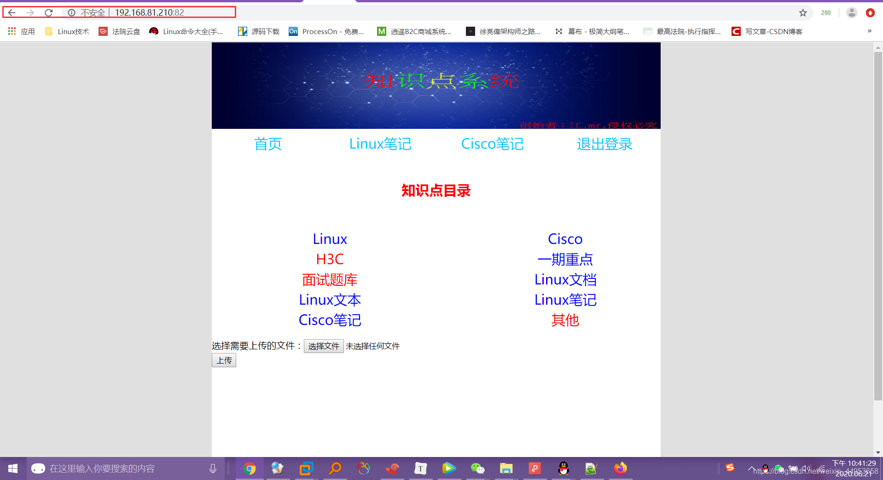Click the browser page refresh icon
The image size is (883, 480).
[x=48, y=12]
